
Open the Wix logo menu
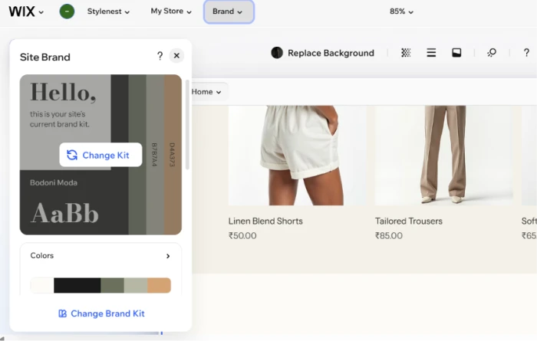26,11
